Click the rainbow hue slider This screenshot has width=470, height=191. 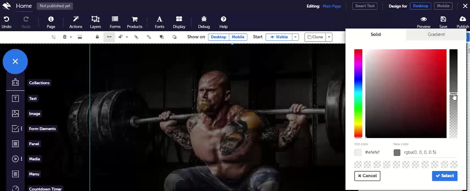coord(358,93)
